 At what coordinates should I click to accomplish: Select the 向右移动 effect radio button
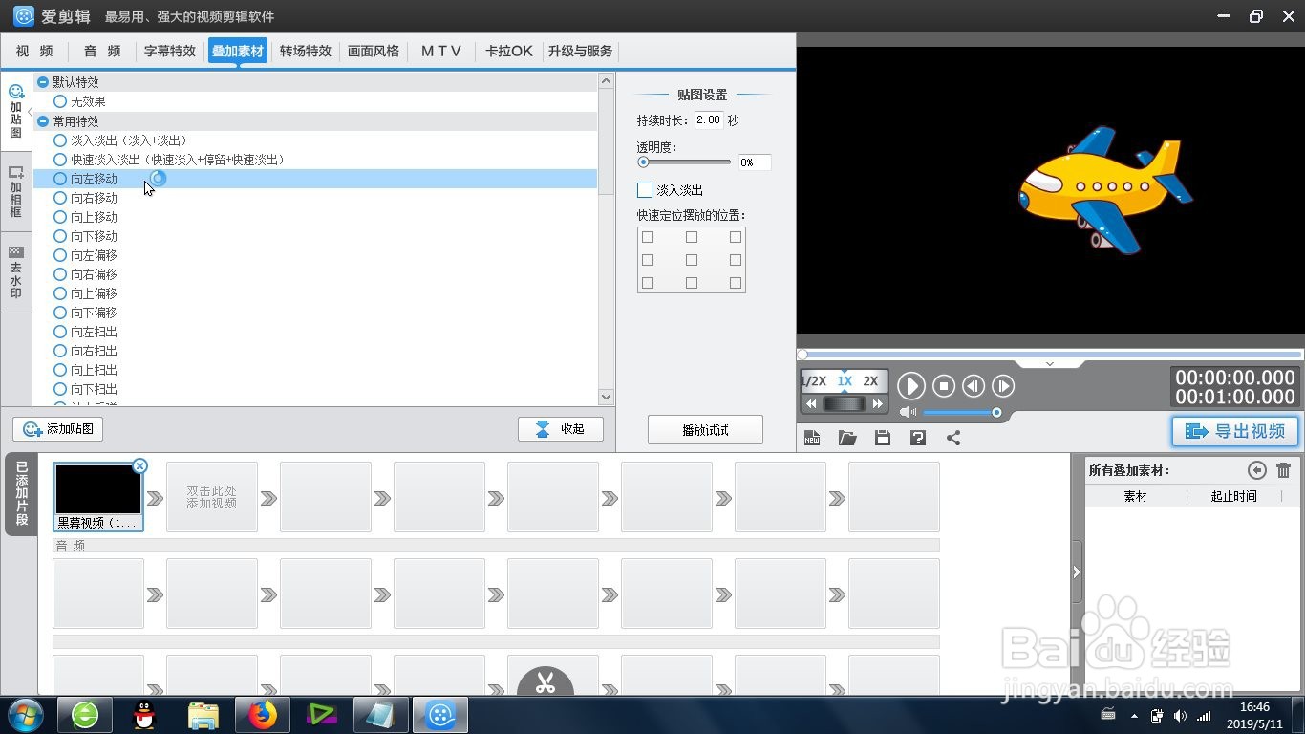click(x=59, y=198)
